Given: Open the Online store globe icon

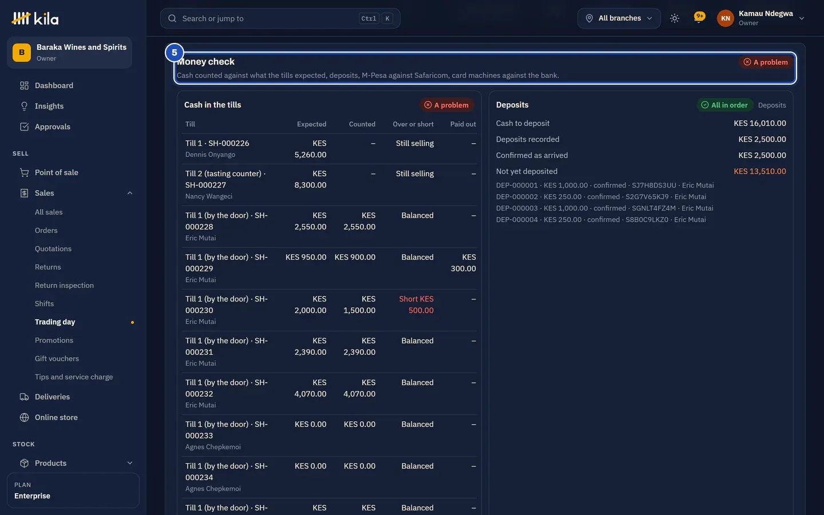Looking at the screenshot, I should pyautogui.click(x=24, y=418).
